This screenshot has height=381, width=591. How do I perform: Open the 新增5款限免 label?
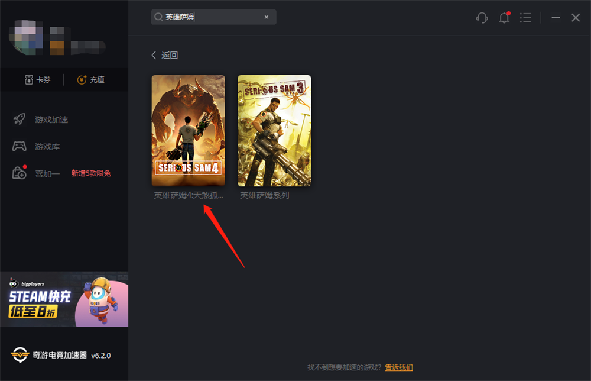pos(91,173)
